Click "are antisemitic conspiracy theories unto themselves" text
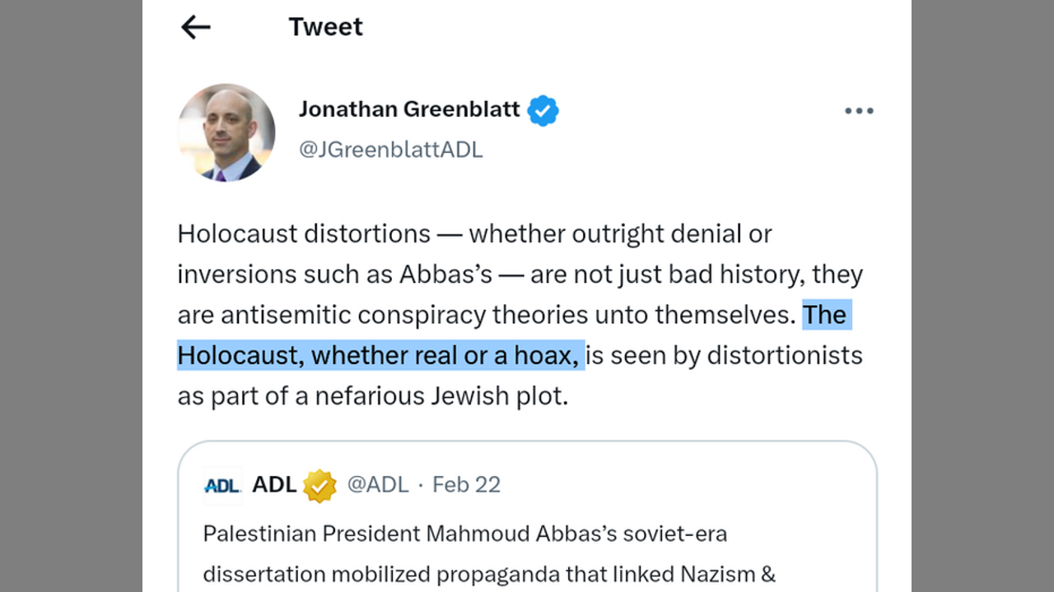This screenshot has width=1054, height=592. pyautogui.click(x=486, y=315)
